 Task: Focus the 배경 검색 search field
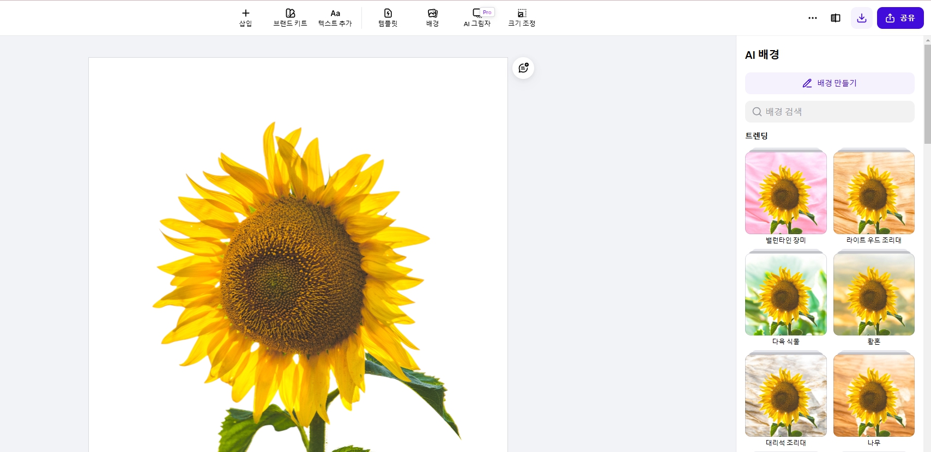point(830,112)
